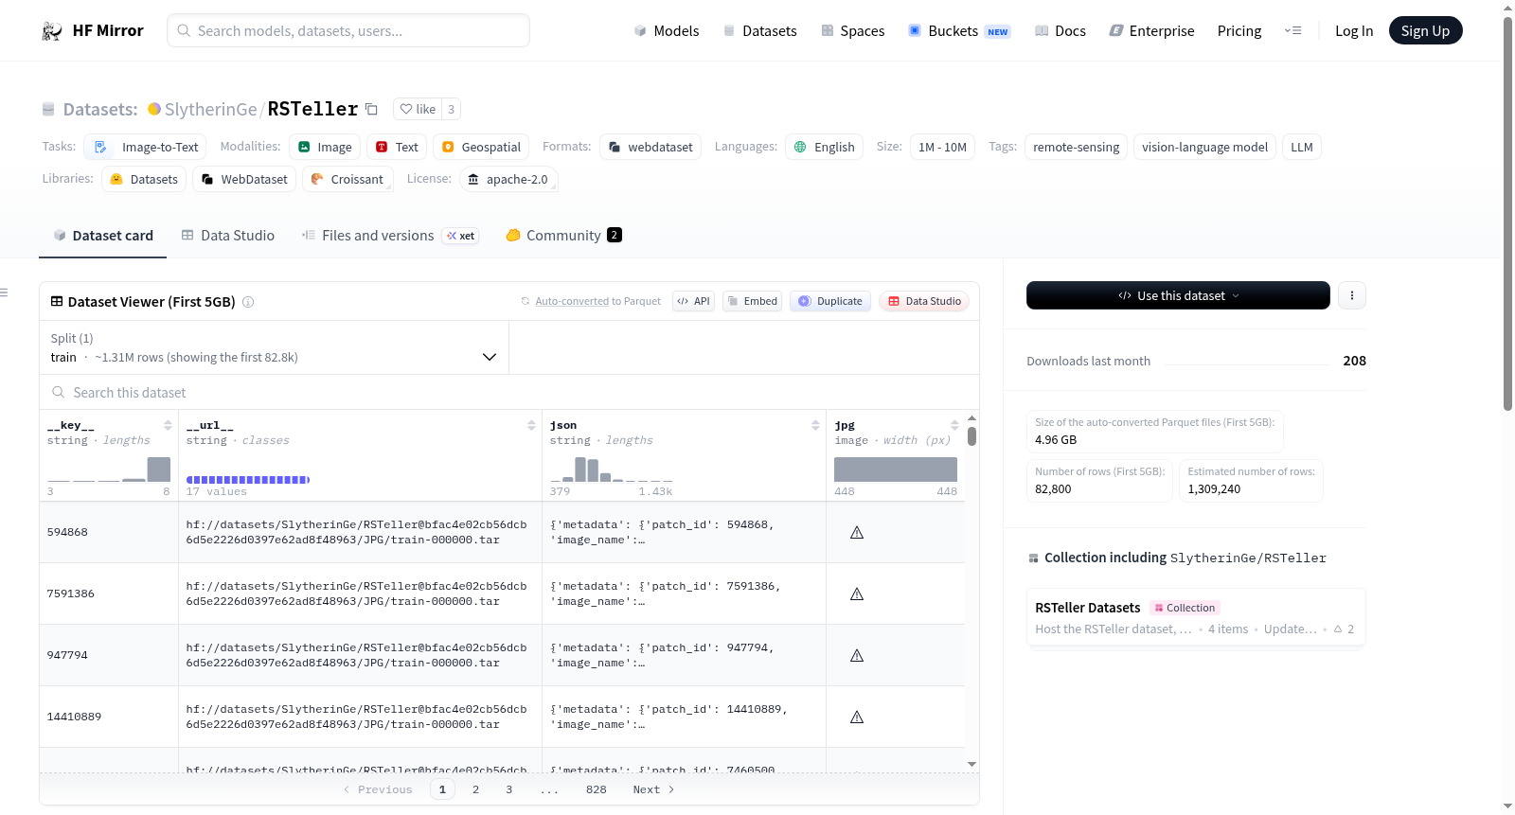The width and height of the screenshot is (1515, 815).
Task: Click the Data Studio button in viewer header
Action: (924, 301)
